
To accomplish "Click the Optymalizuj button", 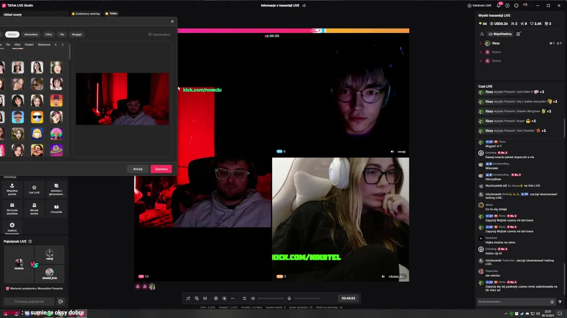I will coord(159,34).
